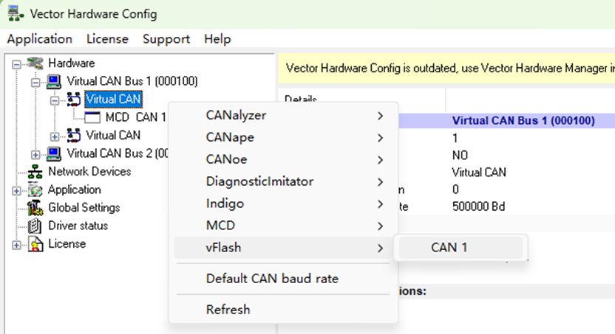The width and height of the screenshot is (615, 334).
Task: Click the Global Settings icon
Action: [35, 208]
